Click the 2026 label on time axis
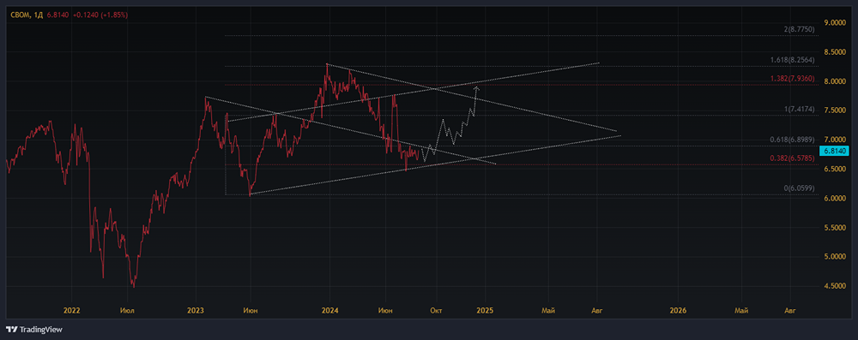Image resolution: width=858 pixels, height=340 pixels. (x=678, y=311)
